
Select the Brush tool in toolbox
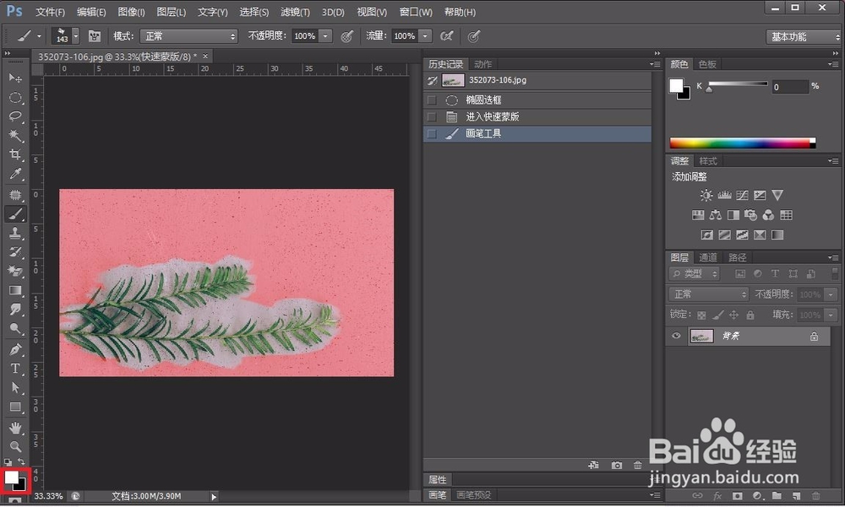[15, 213]
